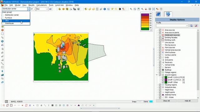Open the Calculations menu
200x112 pixels.
pos(42,5)
